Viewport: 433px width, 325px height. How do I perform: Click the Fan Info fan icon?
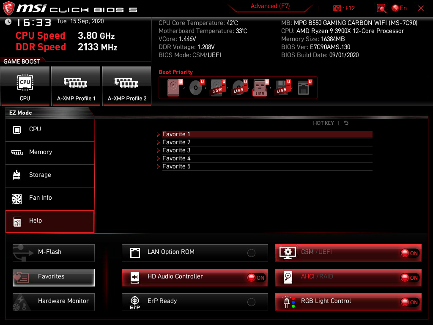(x=17, y=199)
